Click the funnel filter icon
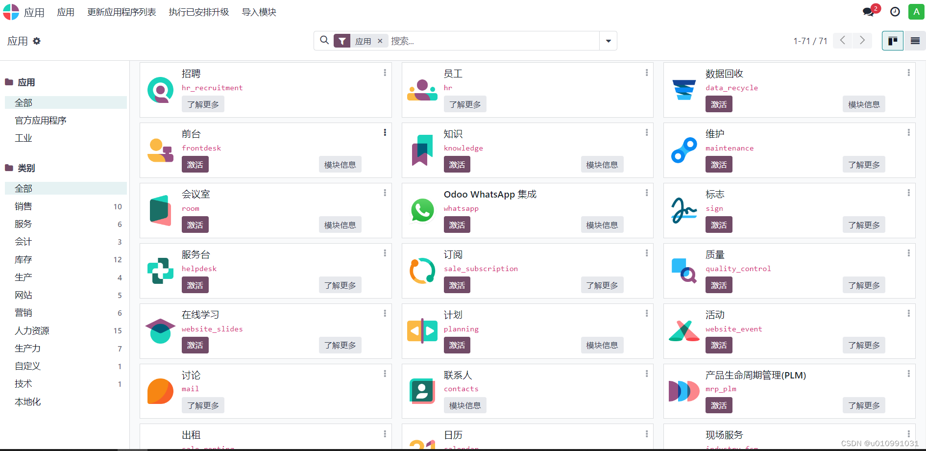The height and width of the screenshot is (451, 926). click(342, 41)
